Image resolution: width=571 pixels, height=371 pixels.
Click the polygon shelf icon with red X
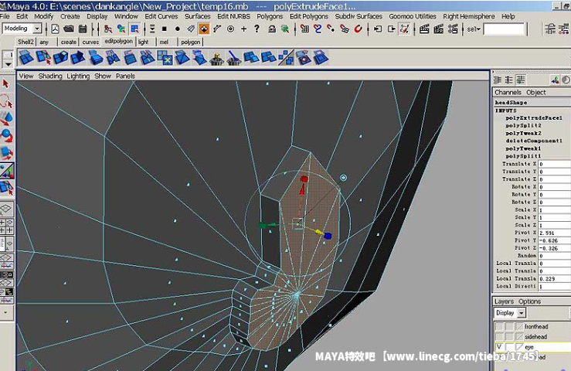pos(304,57)
